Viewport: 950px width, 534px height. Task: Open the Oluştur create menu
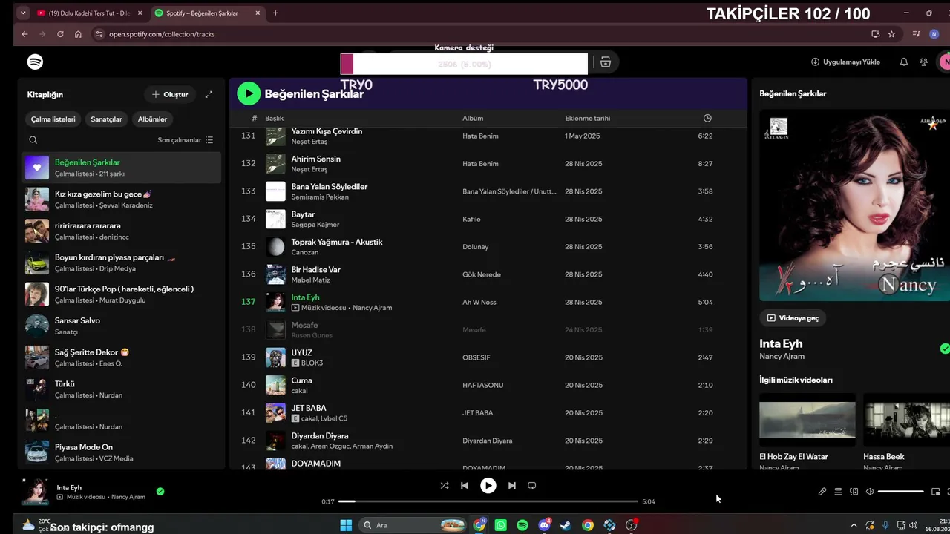(x=170, y=95)
